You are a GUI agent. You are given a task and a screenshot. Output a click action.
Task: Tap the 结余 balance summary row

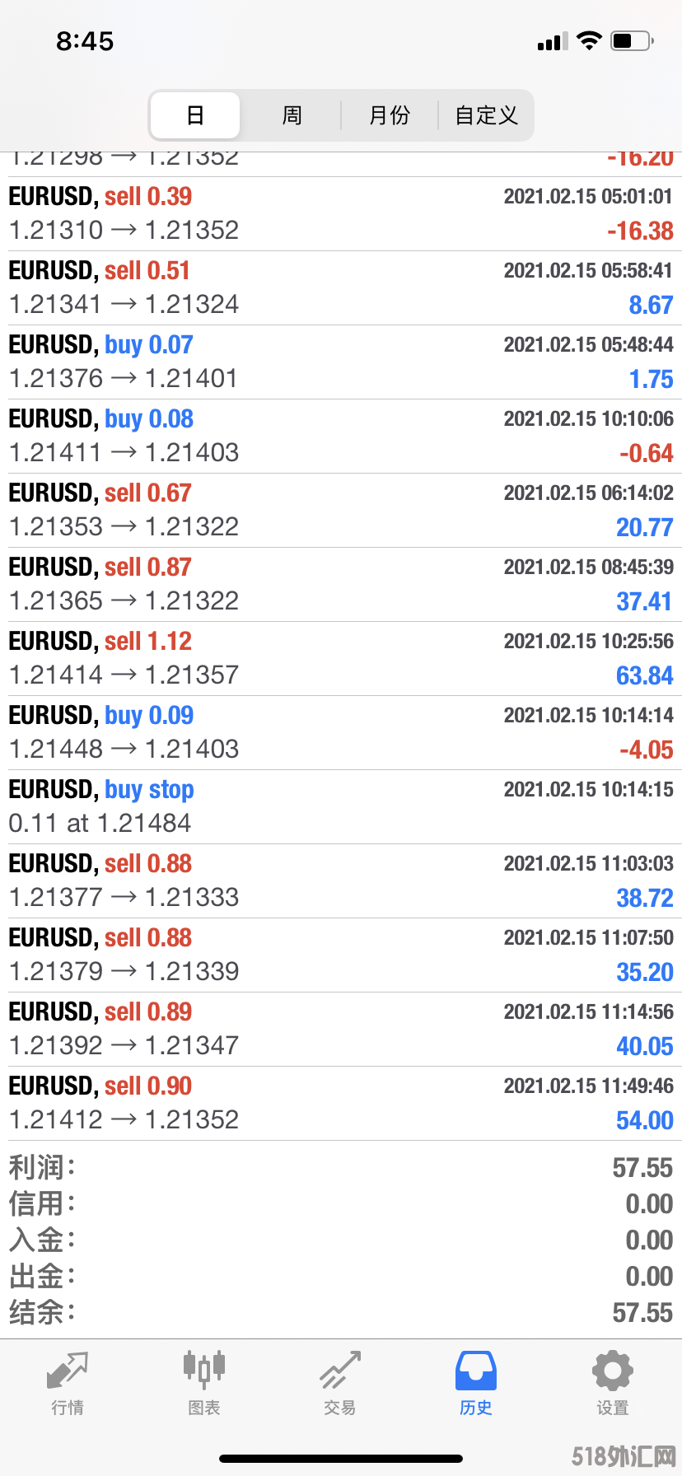[x=341, y=1313]
